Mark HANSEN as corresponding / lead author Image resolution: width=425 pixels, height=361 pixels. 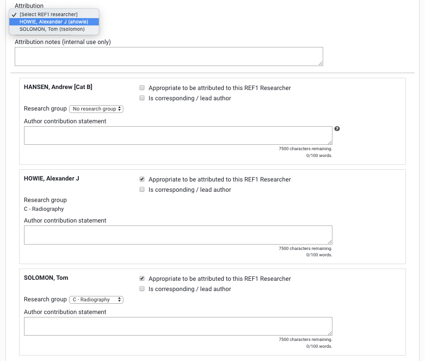[x=142, y=98]
